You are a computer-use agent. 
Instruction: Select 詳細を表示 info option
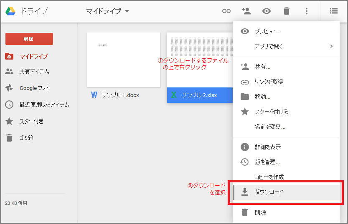point(286,147)
